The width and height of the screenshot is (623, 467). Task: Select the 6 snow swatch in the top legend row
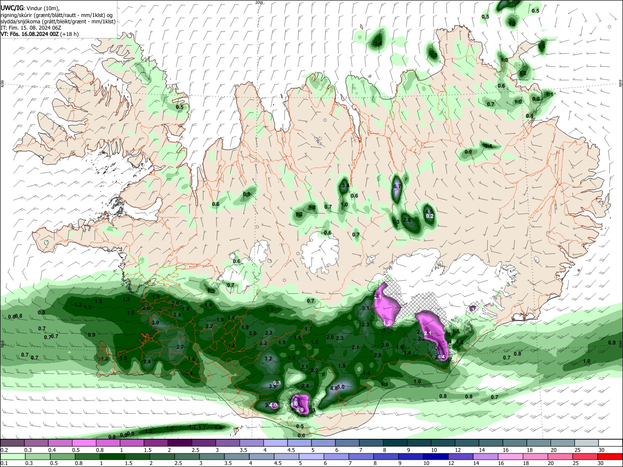pos(347,443)
